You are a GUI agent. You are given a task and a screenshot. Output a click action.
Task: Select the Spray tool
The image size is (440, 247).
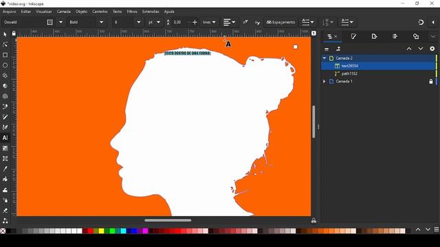tap(5, 200)
